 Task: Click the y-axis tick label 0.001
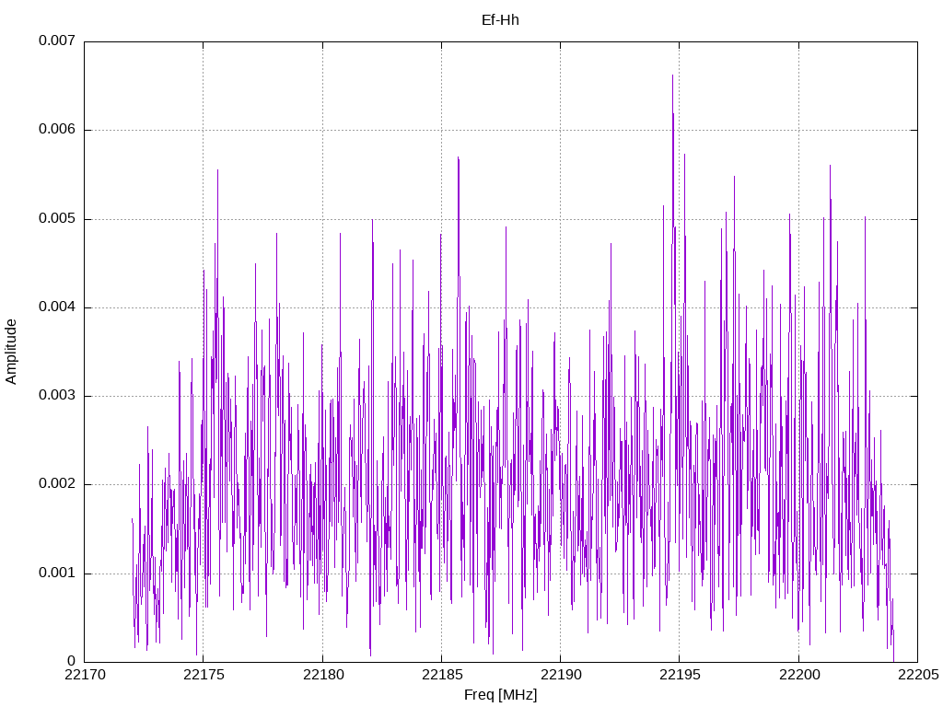[x=57, y=573]
